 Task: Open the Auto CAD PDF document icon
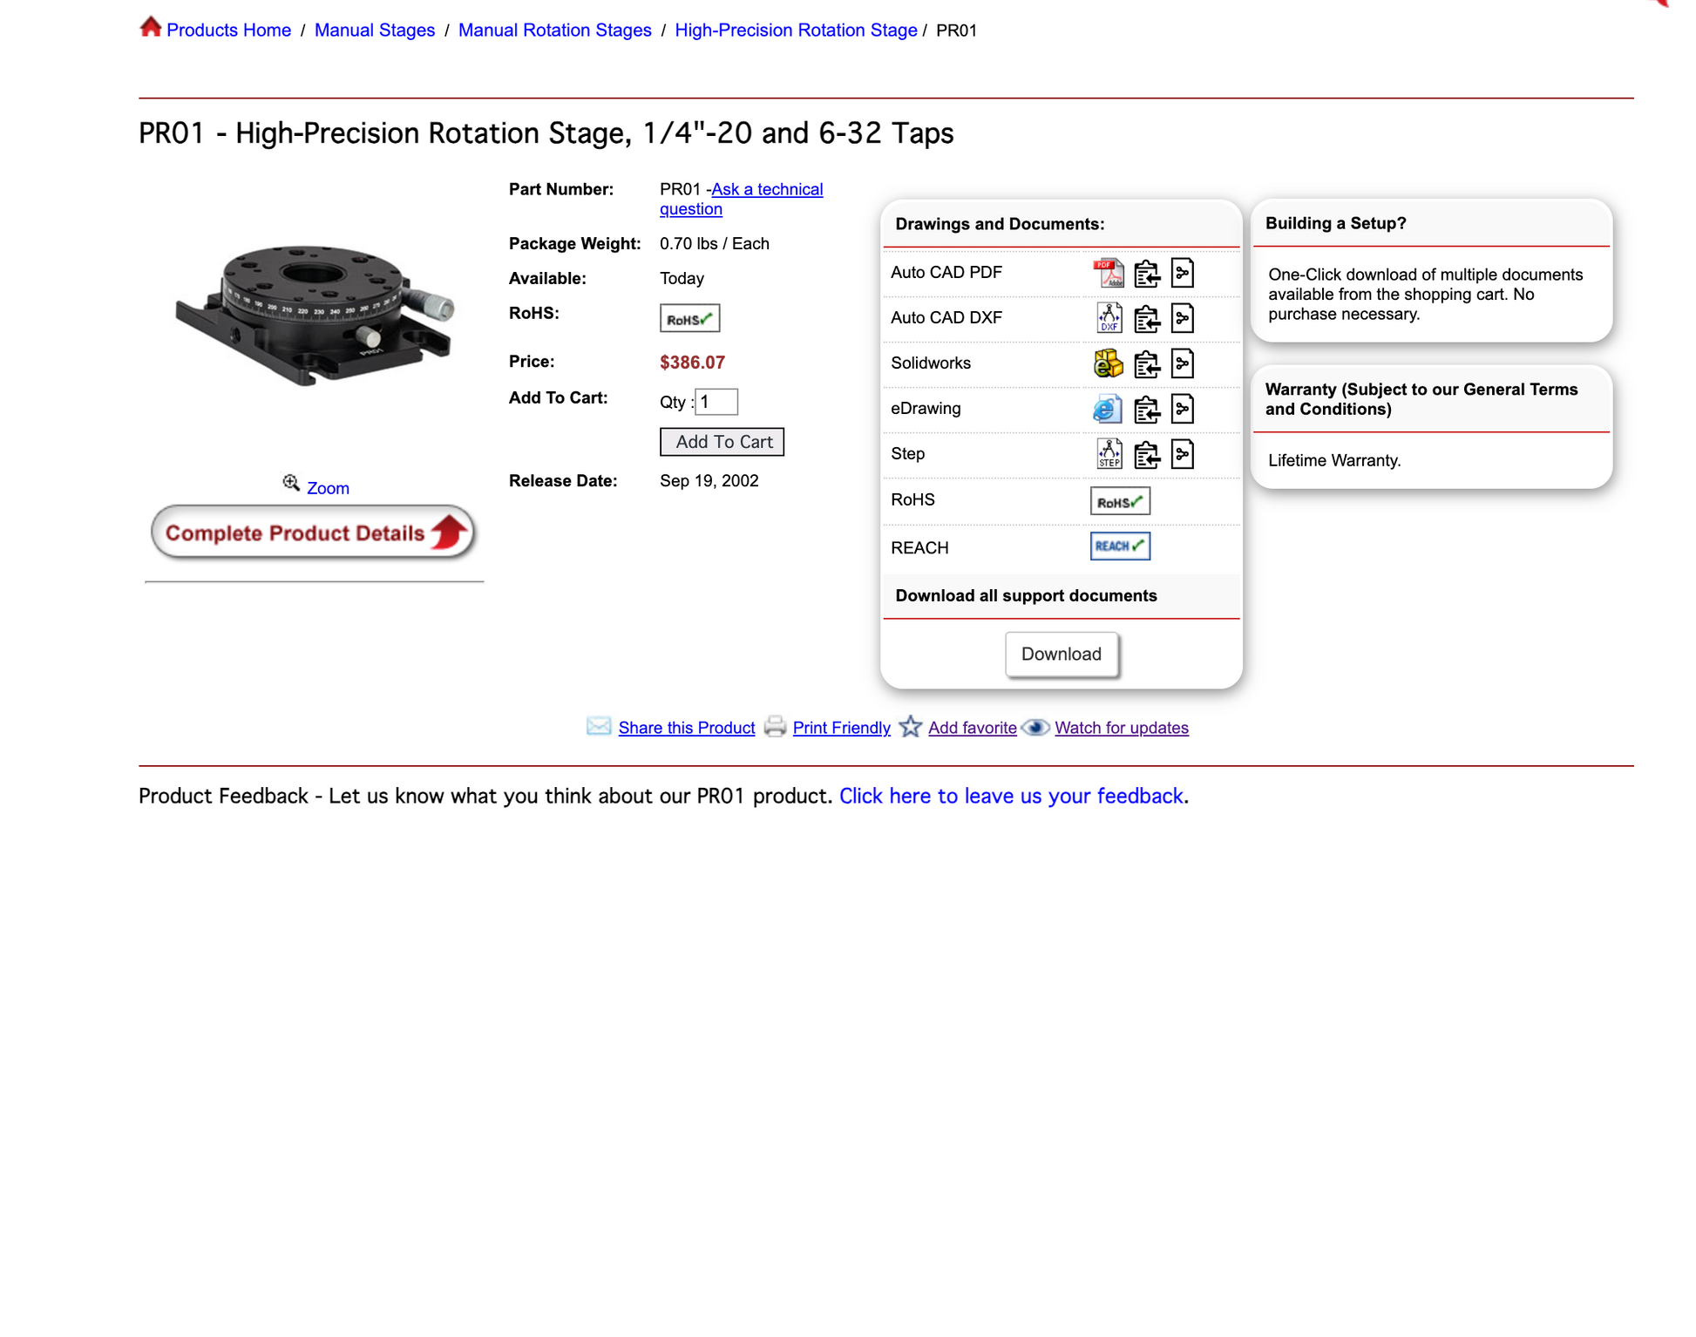pyautogui.click(x=1109, y=273)
